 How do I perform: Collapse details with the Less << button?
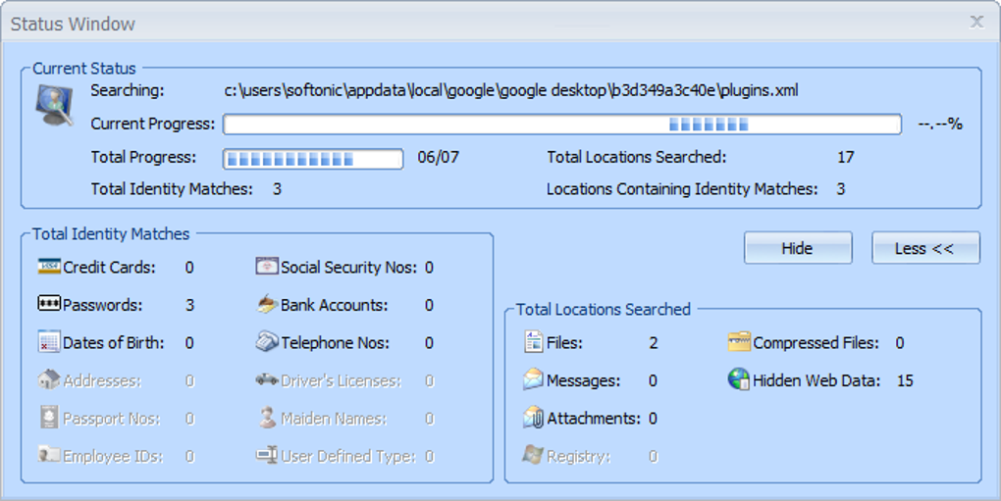(x=924, y=248)
